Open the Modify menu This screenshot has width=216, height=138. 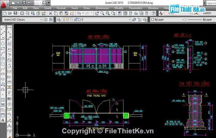tap(119, 8)
